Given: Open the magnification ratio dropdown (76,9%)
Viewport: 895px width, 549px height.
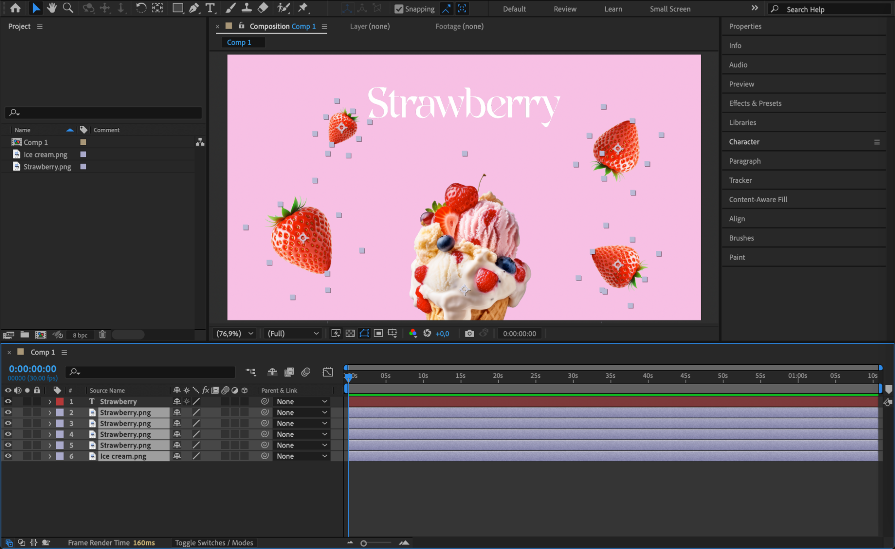Looking at the screenshot, I should pyautogui.click(x=235, y=334).
